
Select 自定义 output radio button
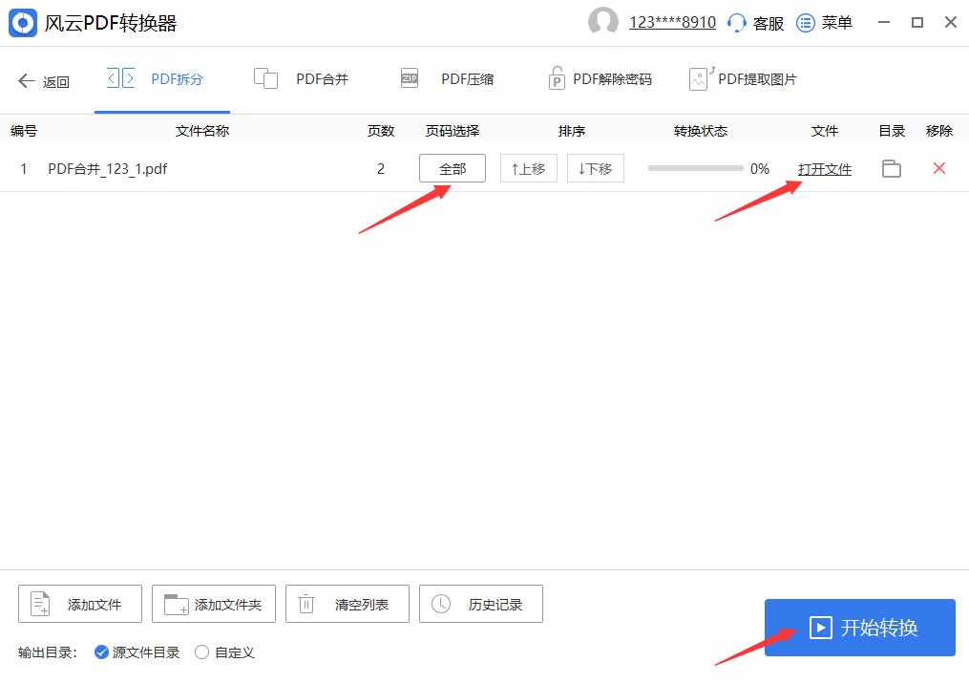coord(201,652)
